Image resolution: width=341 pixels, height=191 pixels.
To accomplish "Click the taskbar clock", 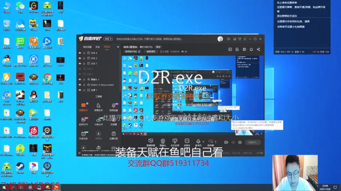I will coord(325,187).
